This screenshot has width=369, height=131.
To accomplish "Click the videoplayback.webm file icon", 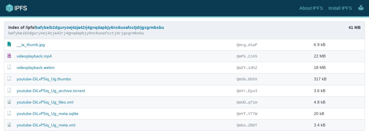I will [x=9, y=67].
